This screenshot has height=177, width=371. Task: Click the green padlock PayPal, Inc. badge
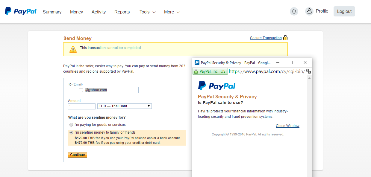[x=210, y=71]
